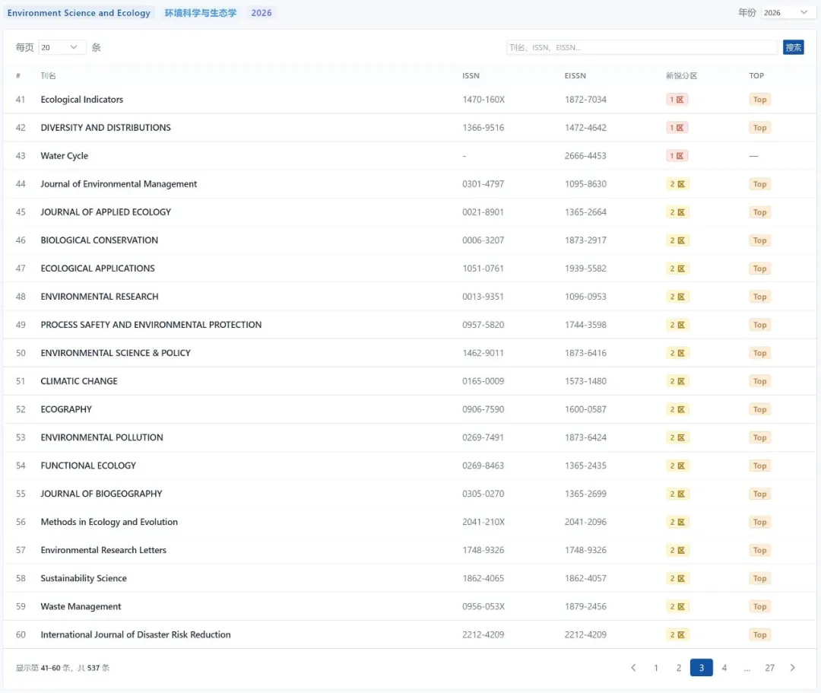
Task: Click the blue search button
Action: pos(793,47)
